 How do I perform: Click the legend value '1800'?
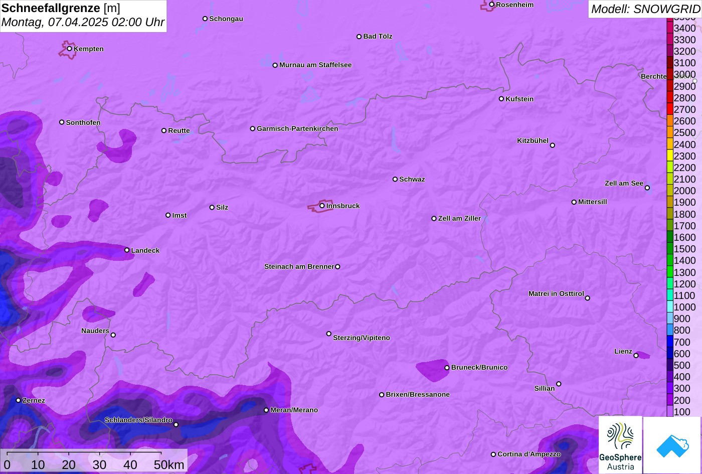[684, 214]
